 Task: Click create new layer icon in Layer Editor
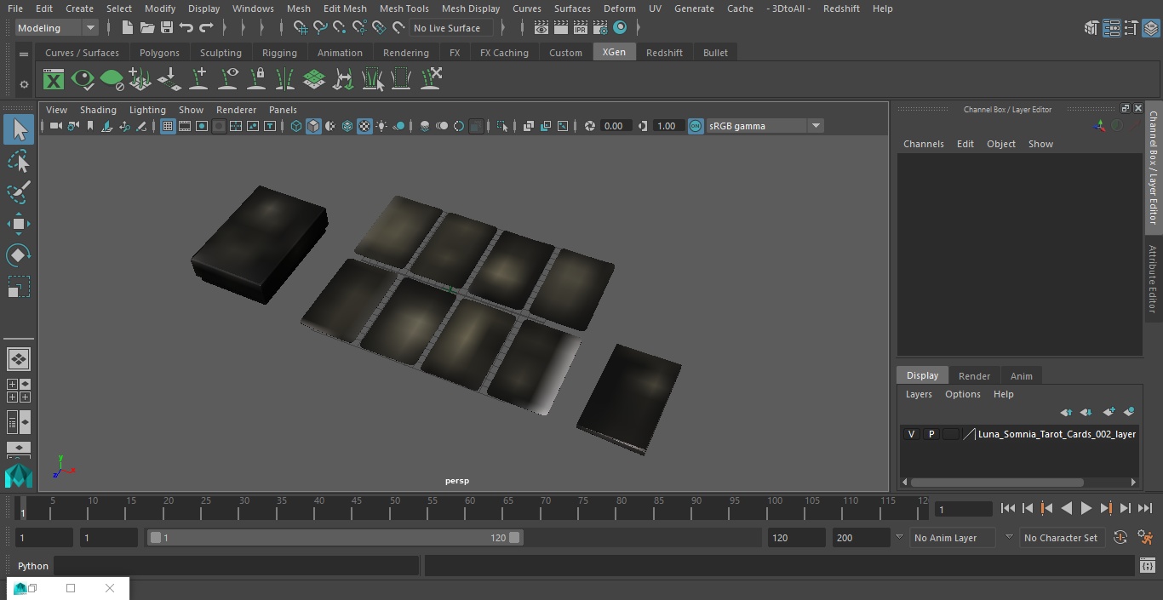coord(1109,412)
